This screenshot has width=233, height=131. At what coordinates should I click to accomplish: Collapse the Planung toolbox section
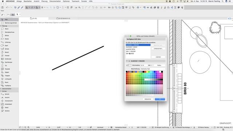point(1,26)
